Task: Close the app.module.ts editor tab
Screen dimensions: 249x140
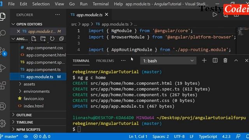Action: pyautogui.click(x=107, y=14)
